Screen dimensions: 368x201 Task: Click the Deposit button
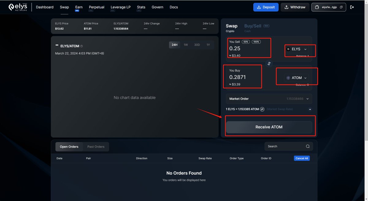point(266,7)
